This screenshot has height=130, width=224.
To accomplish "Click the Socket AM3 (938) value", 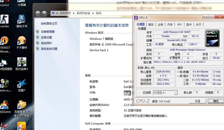I will pyautogui.click(x=177, y=40).
